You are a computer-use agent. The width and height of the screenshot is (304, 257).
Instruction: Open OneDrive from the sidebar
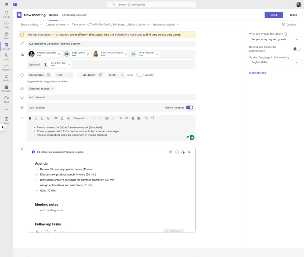[7, 67]
